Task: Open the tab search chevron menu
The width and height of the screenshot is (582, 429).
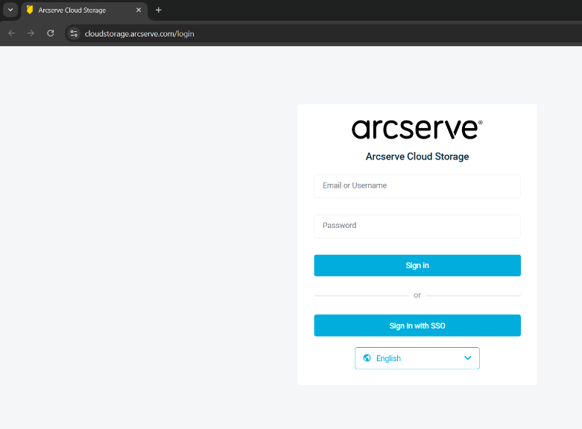Action: tap(10, 10)
